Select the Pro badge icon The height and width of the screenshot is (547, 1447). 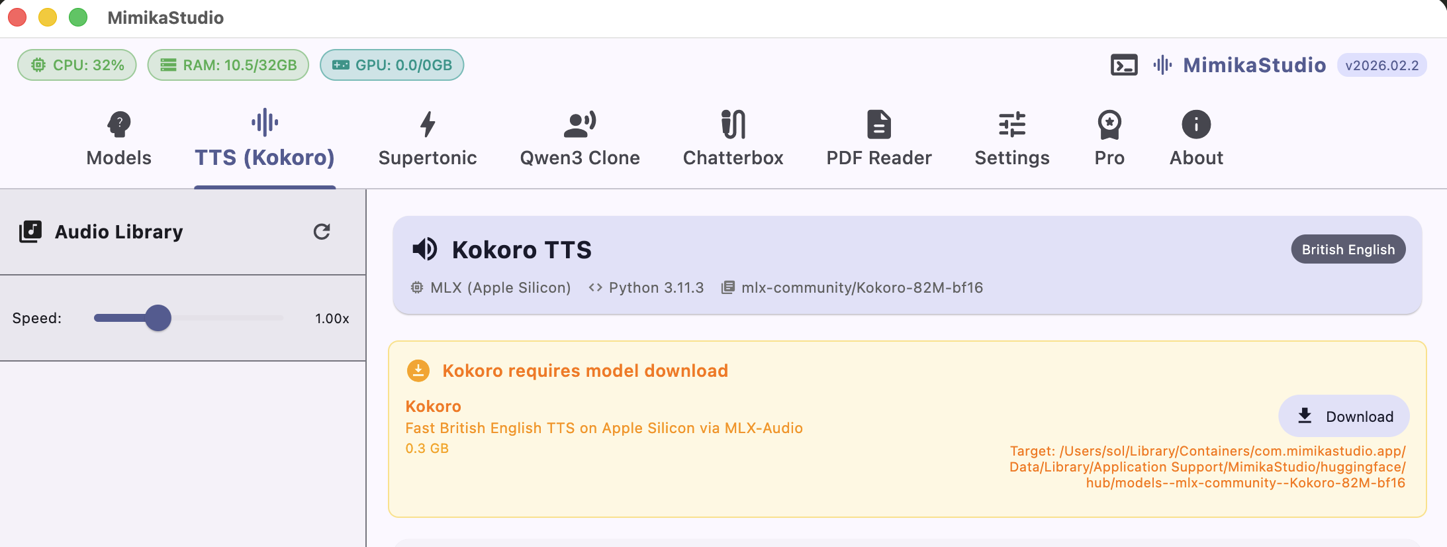point(1109,124)
